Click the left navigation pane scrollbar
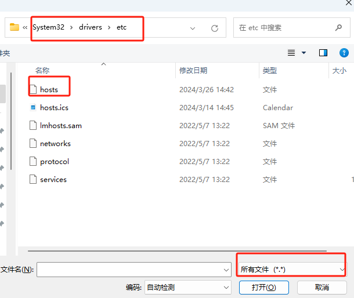The width and height of the screenshot is (354, 298). click(x=11, y=121)
